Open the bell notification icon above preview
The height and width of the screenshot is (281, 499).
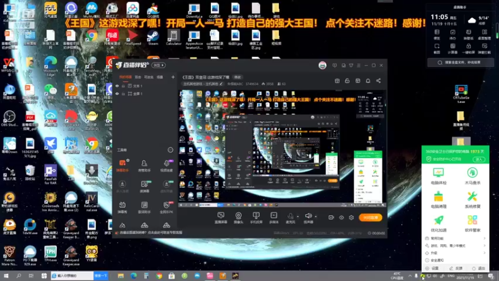[368, 81]
